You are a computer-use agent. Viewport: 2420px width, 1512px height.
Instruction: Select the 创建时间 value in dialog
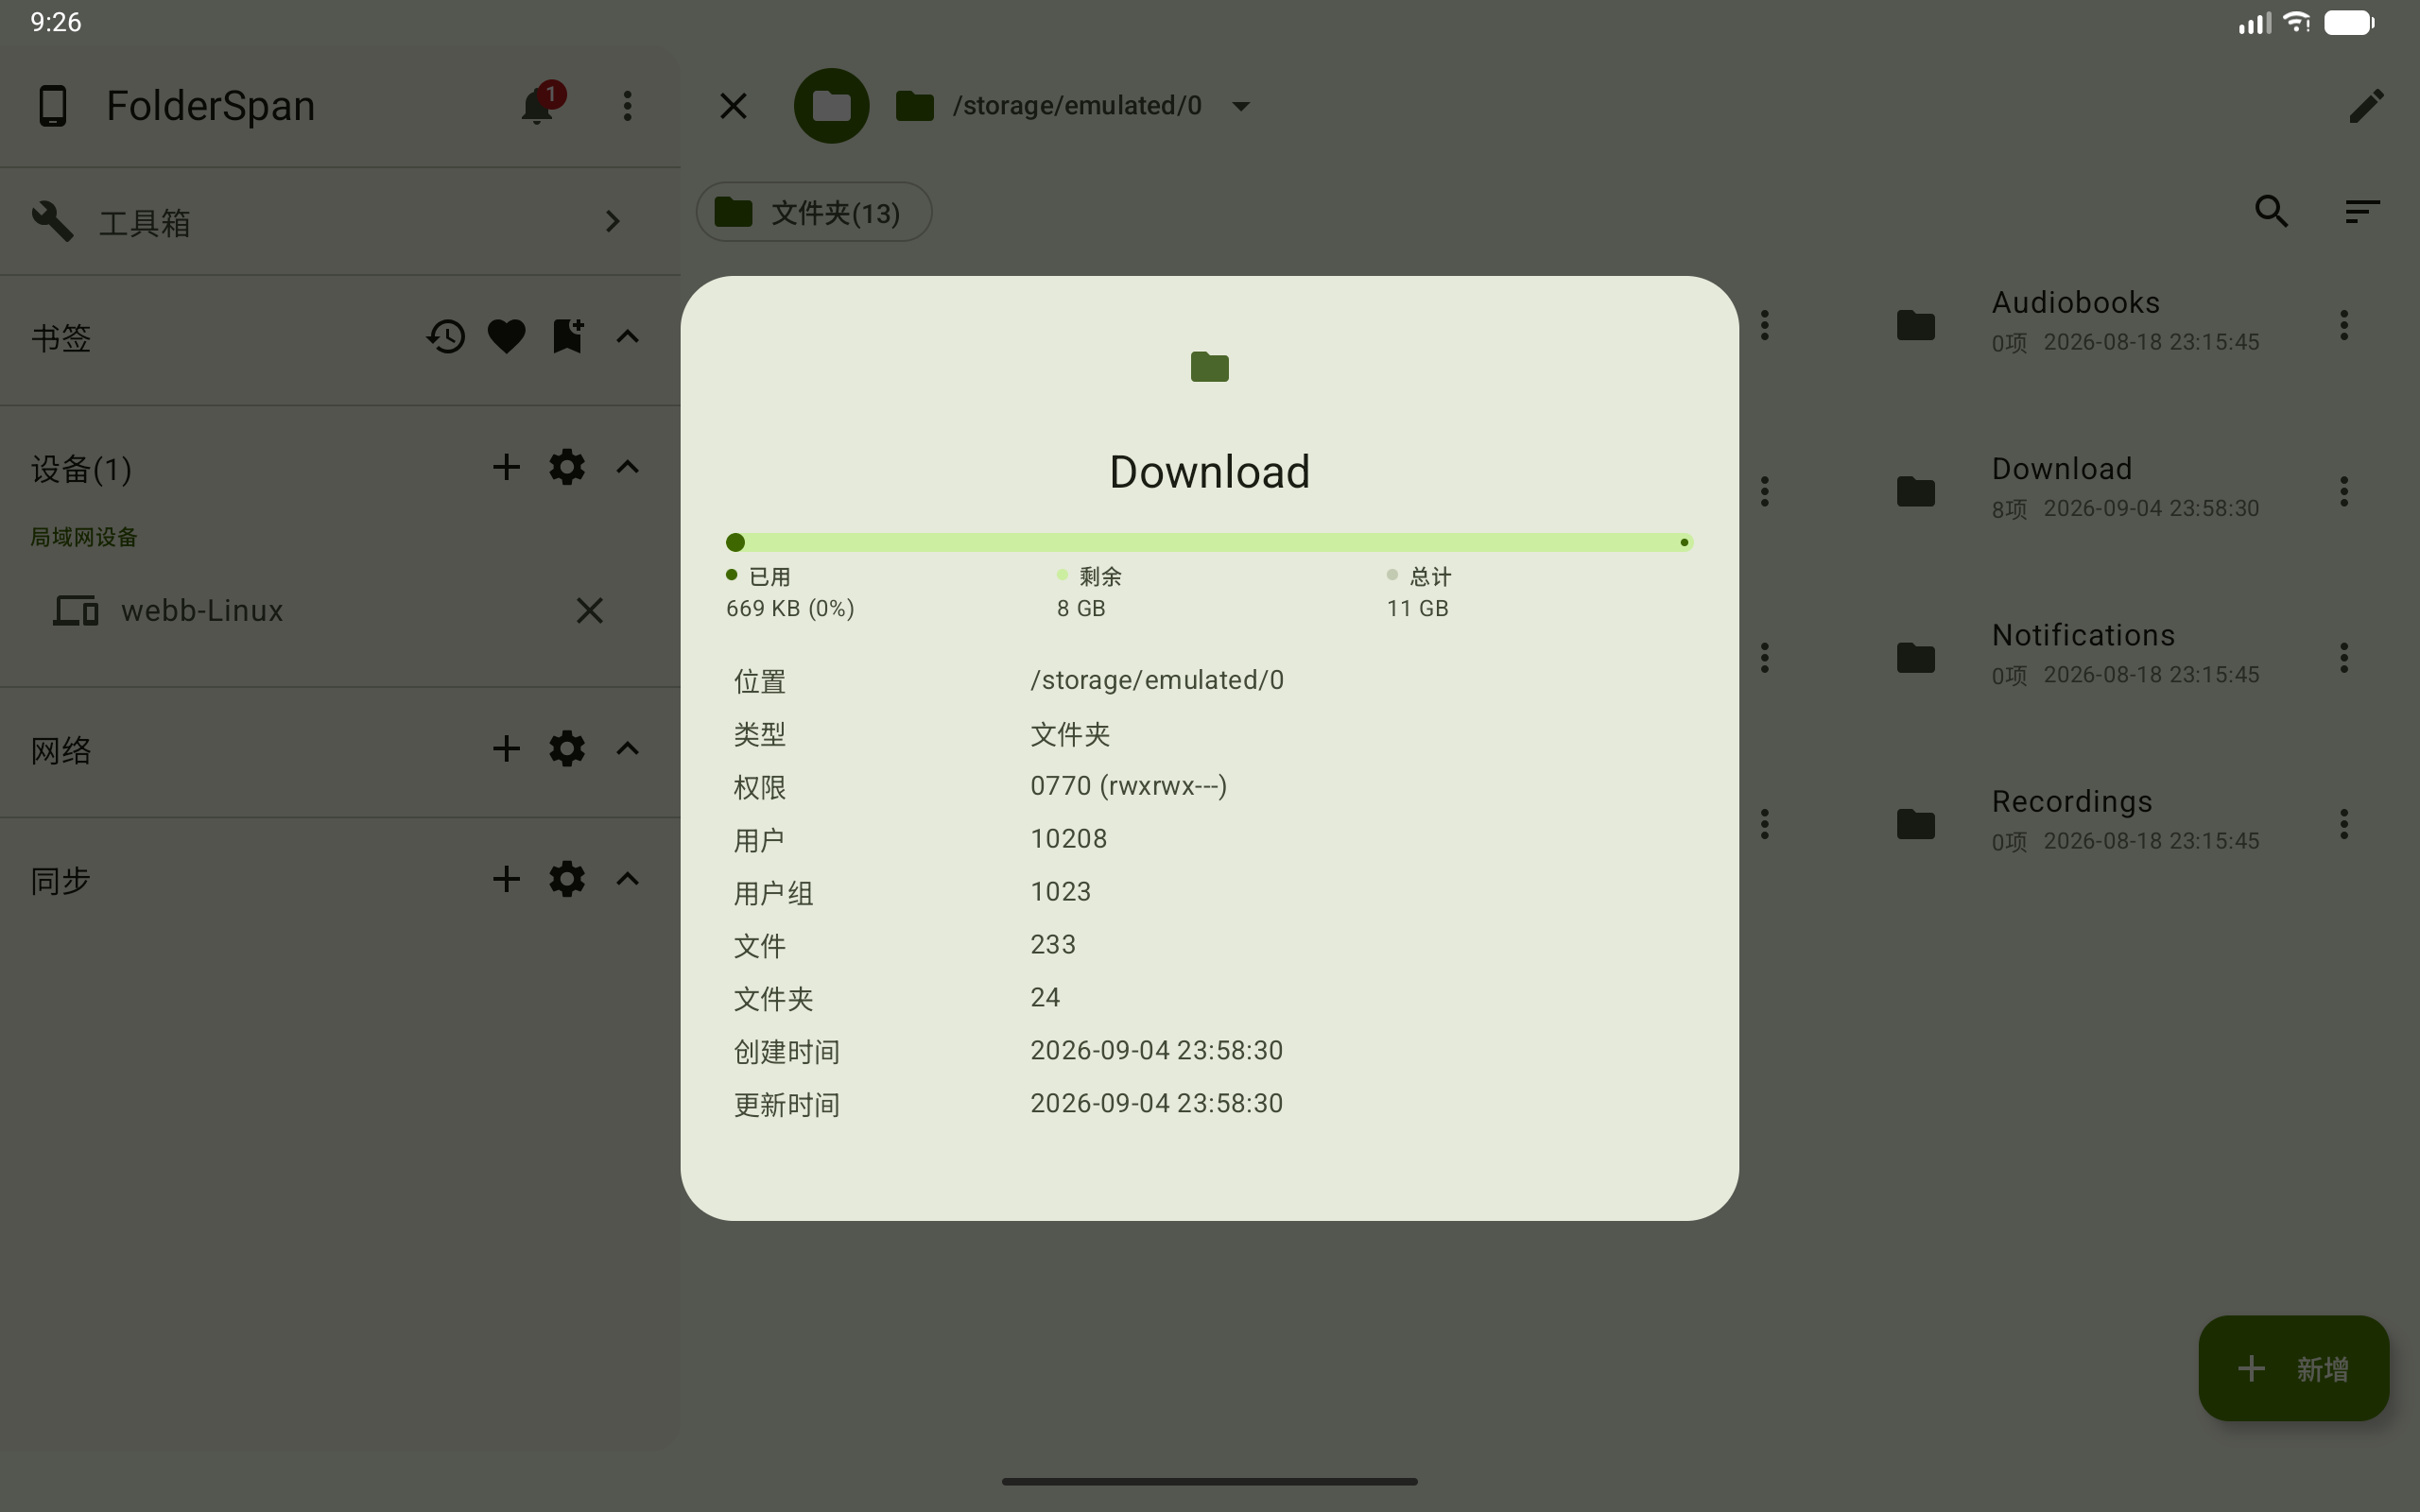coord(1156,1050)
